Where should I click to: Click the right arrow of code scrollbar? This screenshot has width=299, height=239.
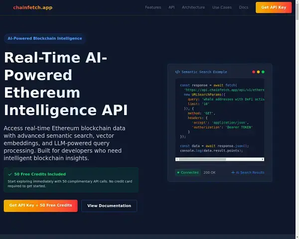pyautogui.click(x=263, y=159)
